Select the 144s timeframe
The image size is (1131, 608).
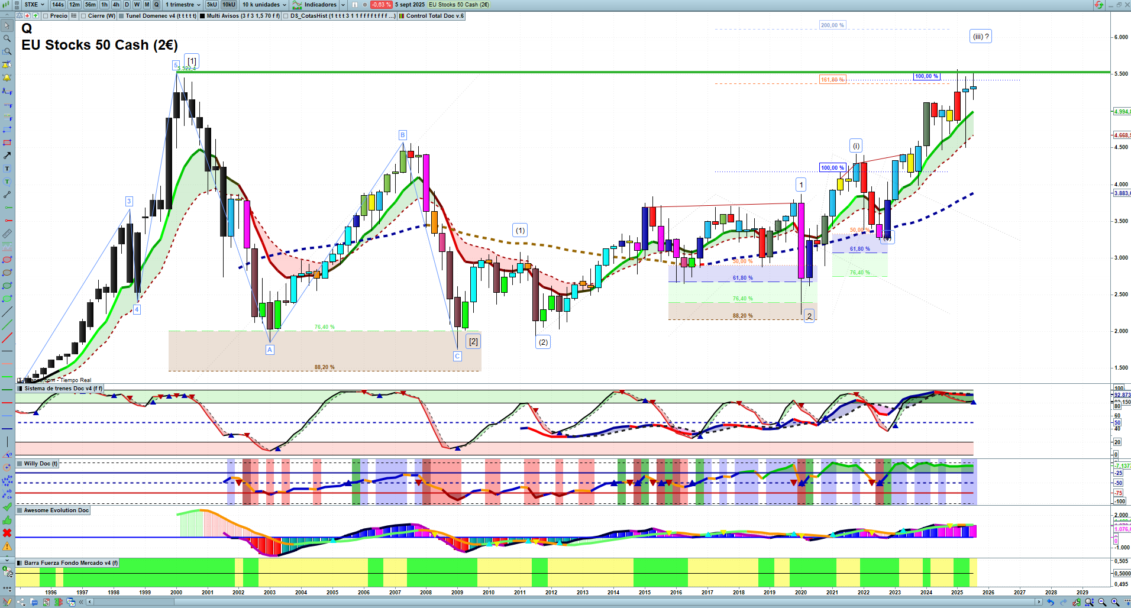tap(57, 5)
